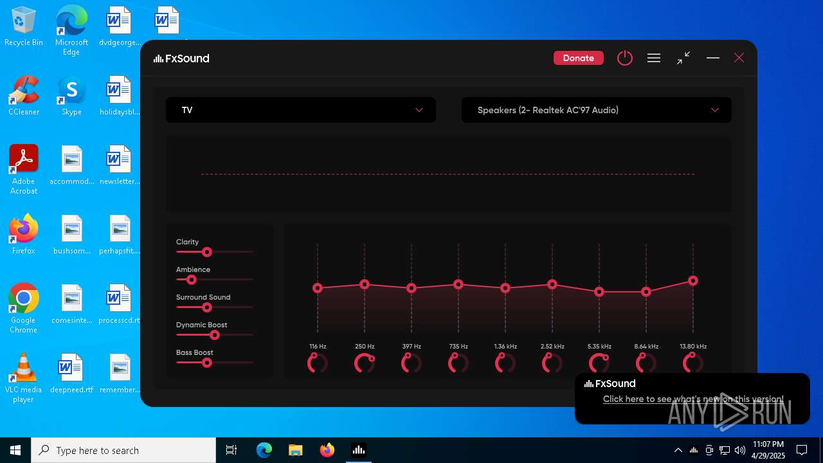Switch FxSound to mini mode
The image size is (823, 463).
(683, 58)
